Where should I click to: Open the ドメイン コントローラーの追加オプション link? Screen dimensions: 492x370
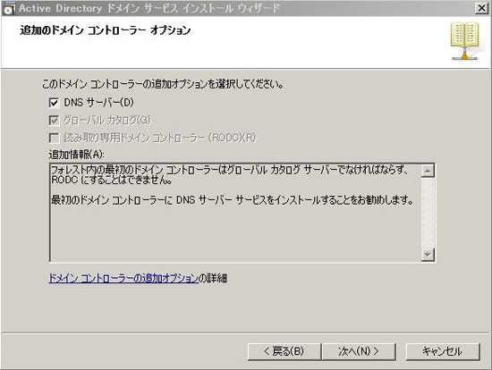[124, 278]
